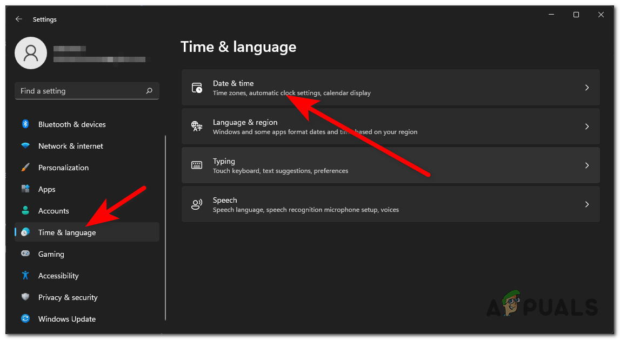Screen dimensions: 620x340
Task: Select Windows Update in sidebar
Action: coord(87,319)
